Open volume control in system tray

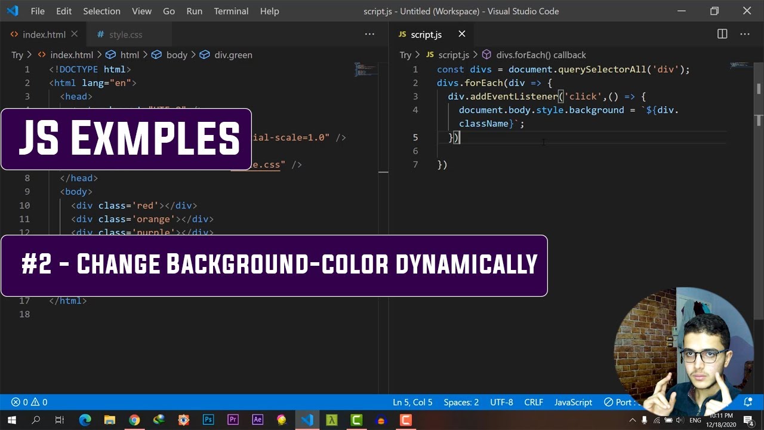679,420
